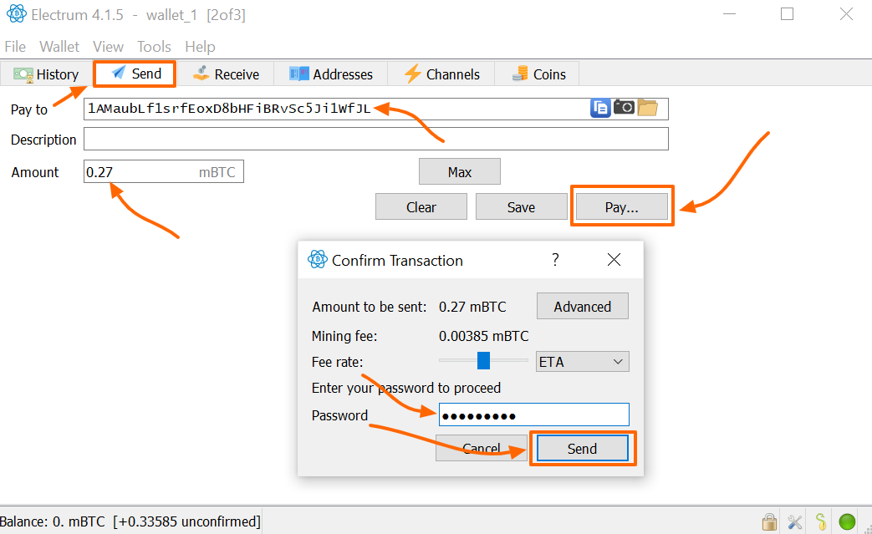Close the Confirm Transaction dialog
This screenshot has width=872, height=534.
614,260
